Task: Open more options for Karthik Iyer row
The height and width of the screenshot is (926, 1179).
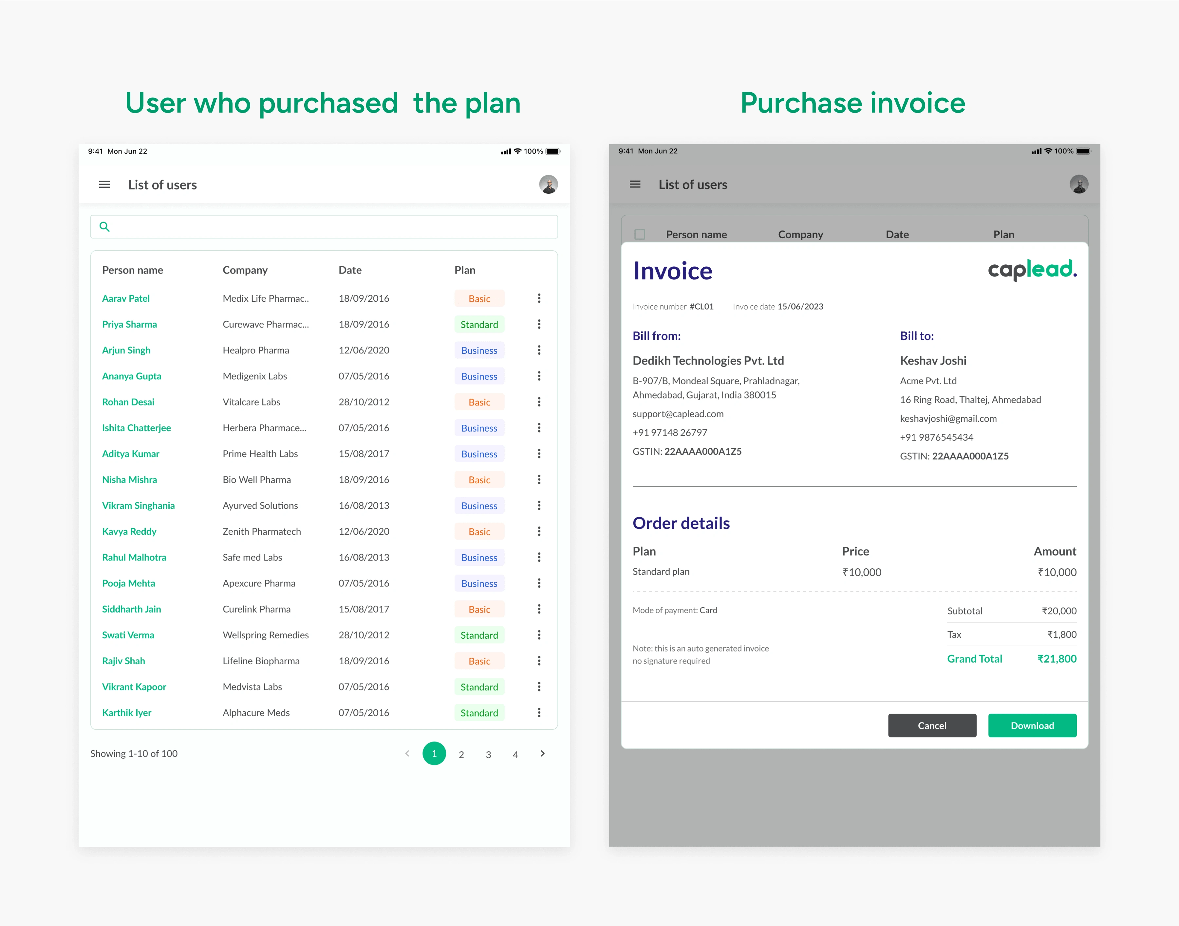Action: point(539,712)
